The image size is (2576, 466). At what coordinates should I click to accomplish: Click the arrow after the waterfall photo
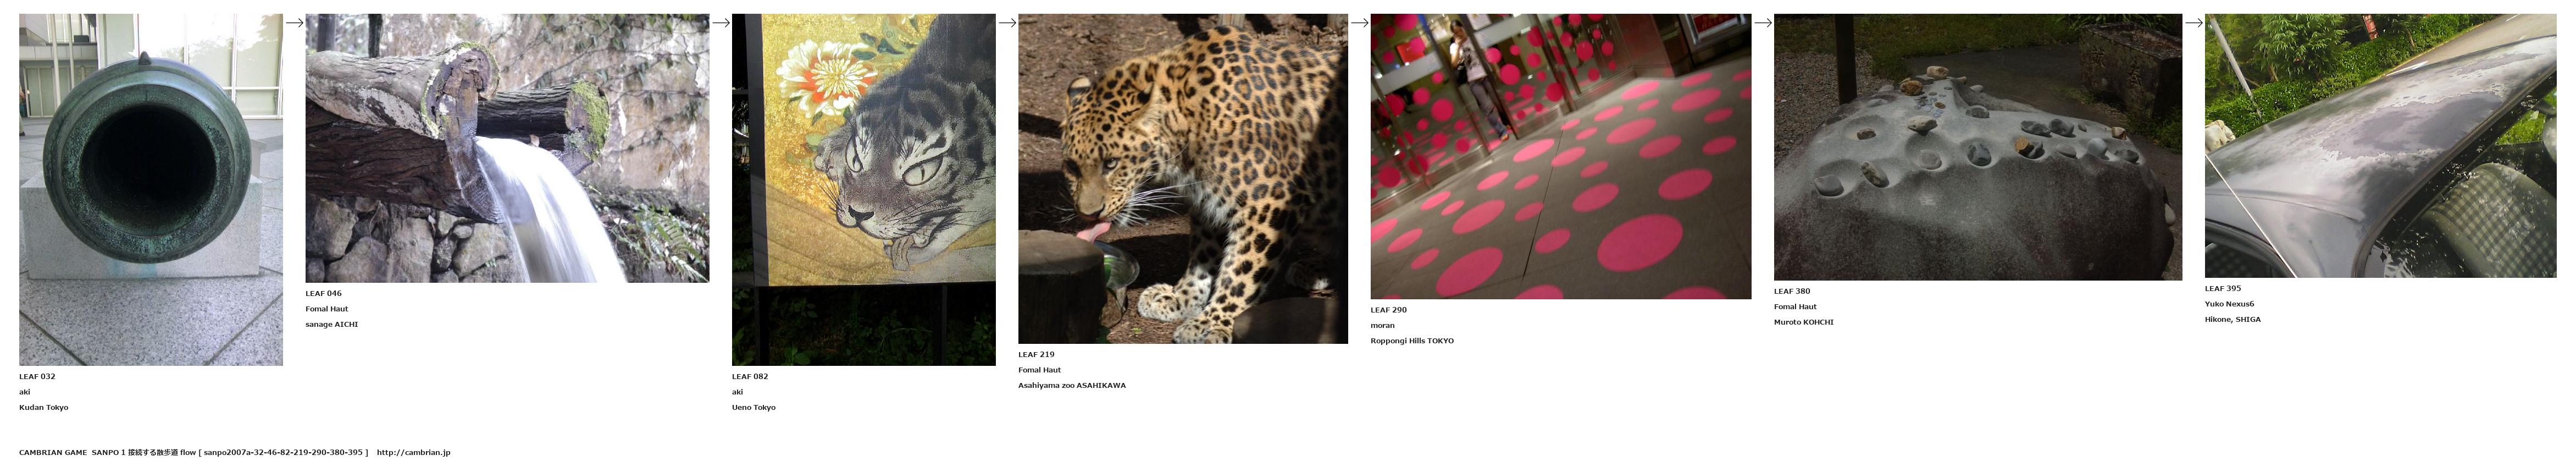tap(720, 23)
